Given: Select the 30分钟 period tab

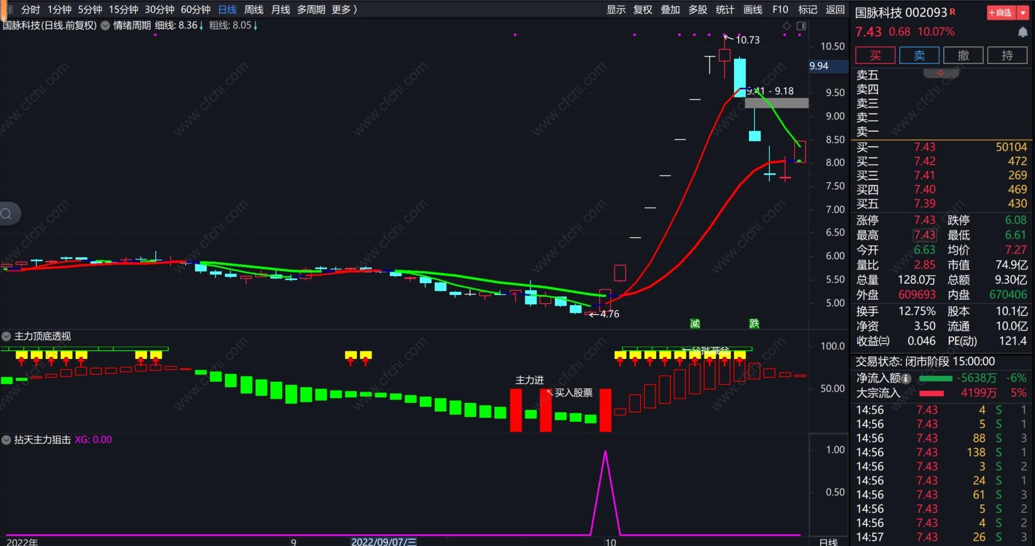Looking at the screenshot, I should (160, 9).
